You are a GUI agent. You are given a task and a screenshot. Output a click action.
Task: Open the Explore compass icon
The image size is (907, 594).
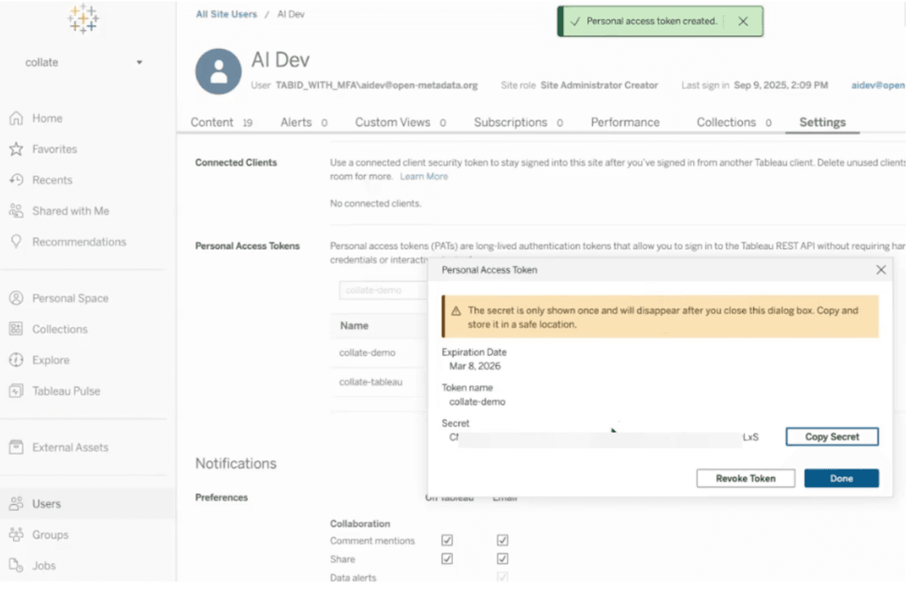pos(16,360)
